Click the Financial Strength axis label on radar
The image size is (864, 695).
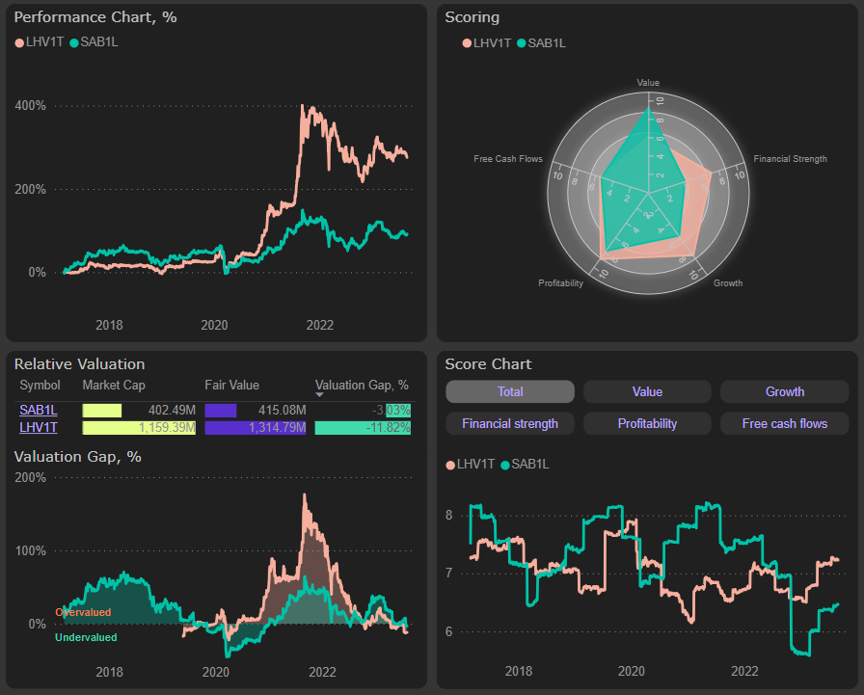(x=790, y=159)
